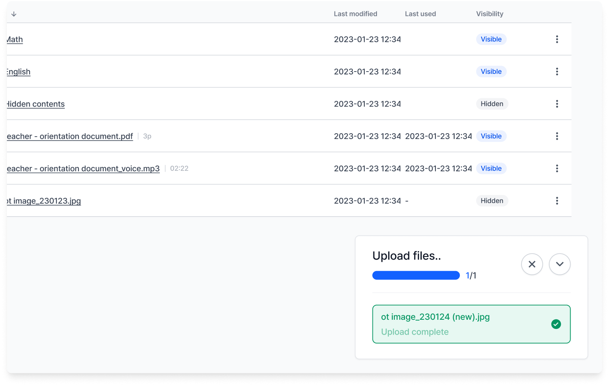Click Last modified date of English row
The width and height of the screenshot is (609, 386).
pos(367,72)
